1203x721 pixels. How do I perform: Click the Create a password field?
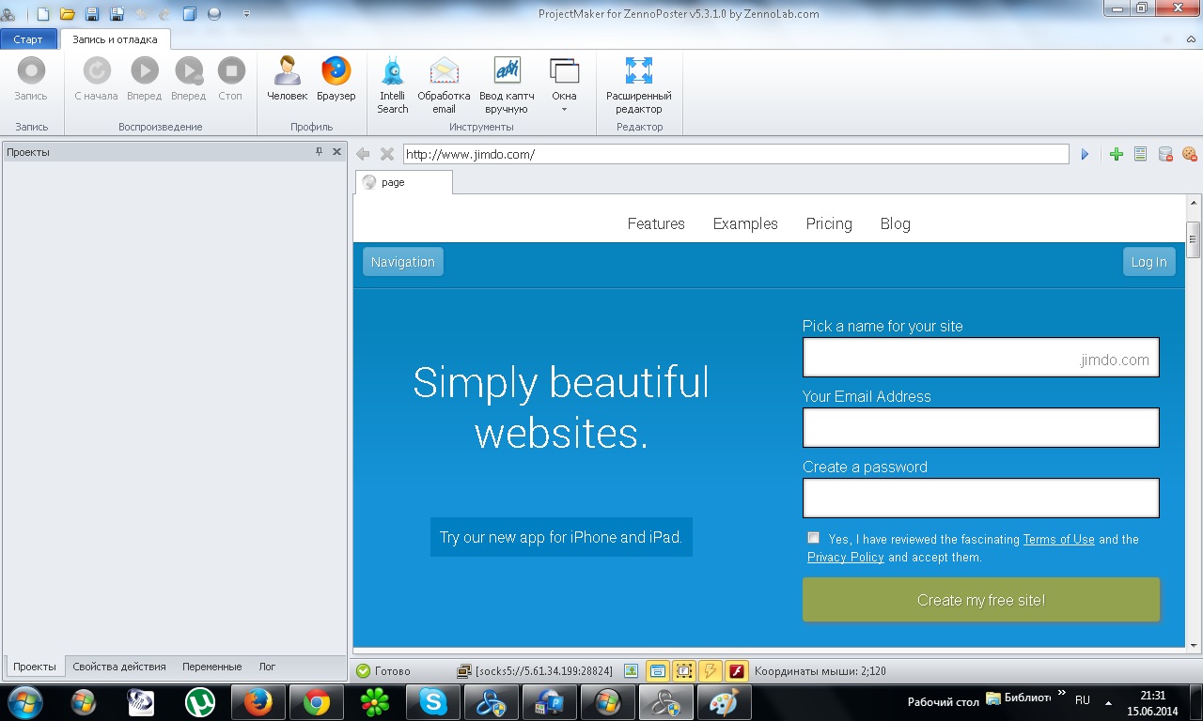(981, 499)
